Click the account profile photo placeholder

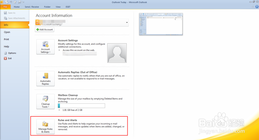[x=117, y=53]
